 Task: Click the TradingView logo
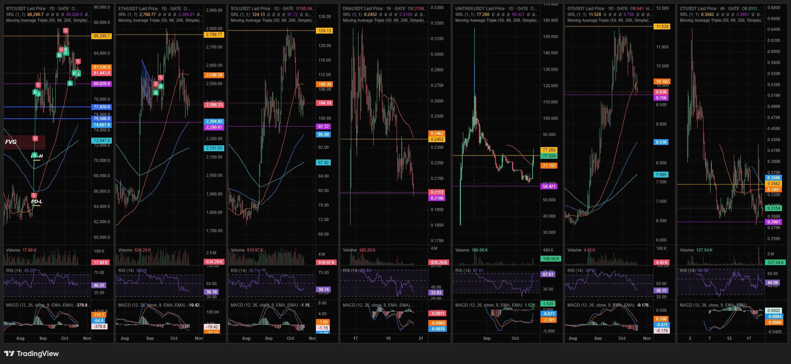(31, 354)
